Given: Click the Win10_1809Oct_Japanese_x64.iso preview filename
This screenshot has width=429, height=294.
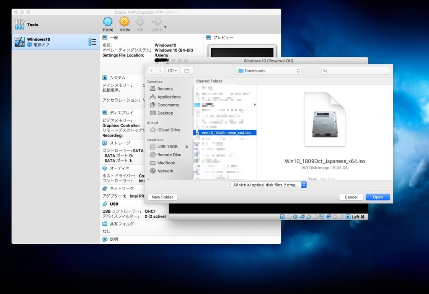Looking at the screenshot, I should coord(325,161).
